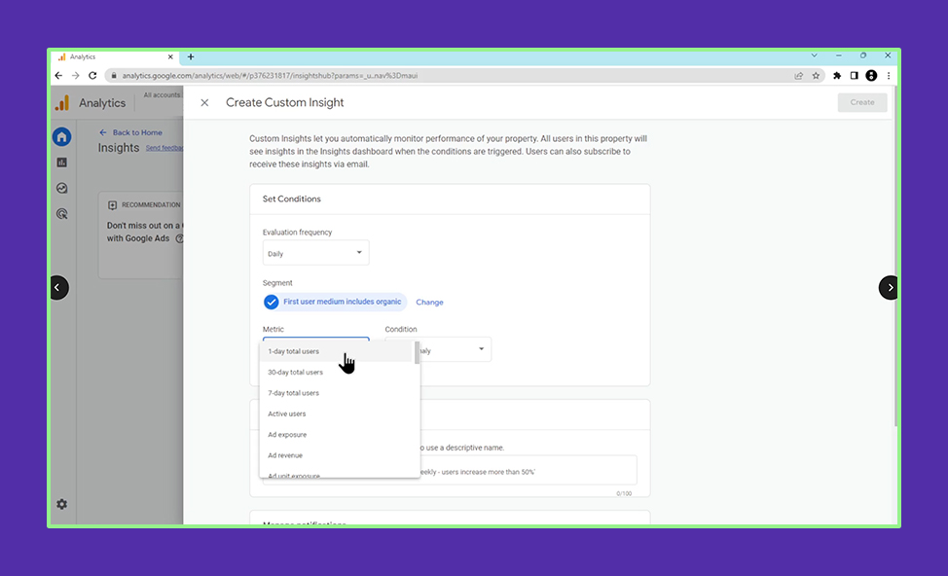Reload the page with browser refresh icon
The image size is (948, 576).
tap(92, 76)
